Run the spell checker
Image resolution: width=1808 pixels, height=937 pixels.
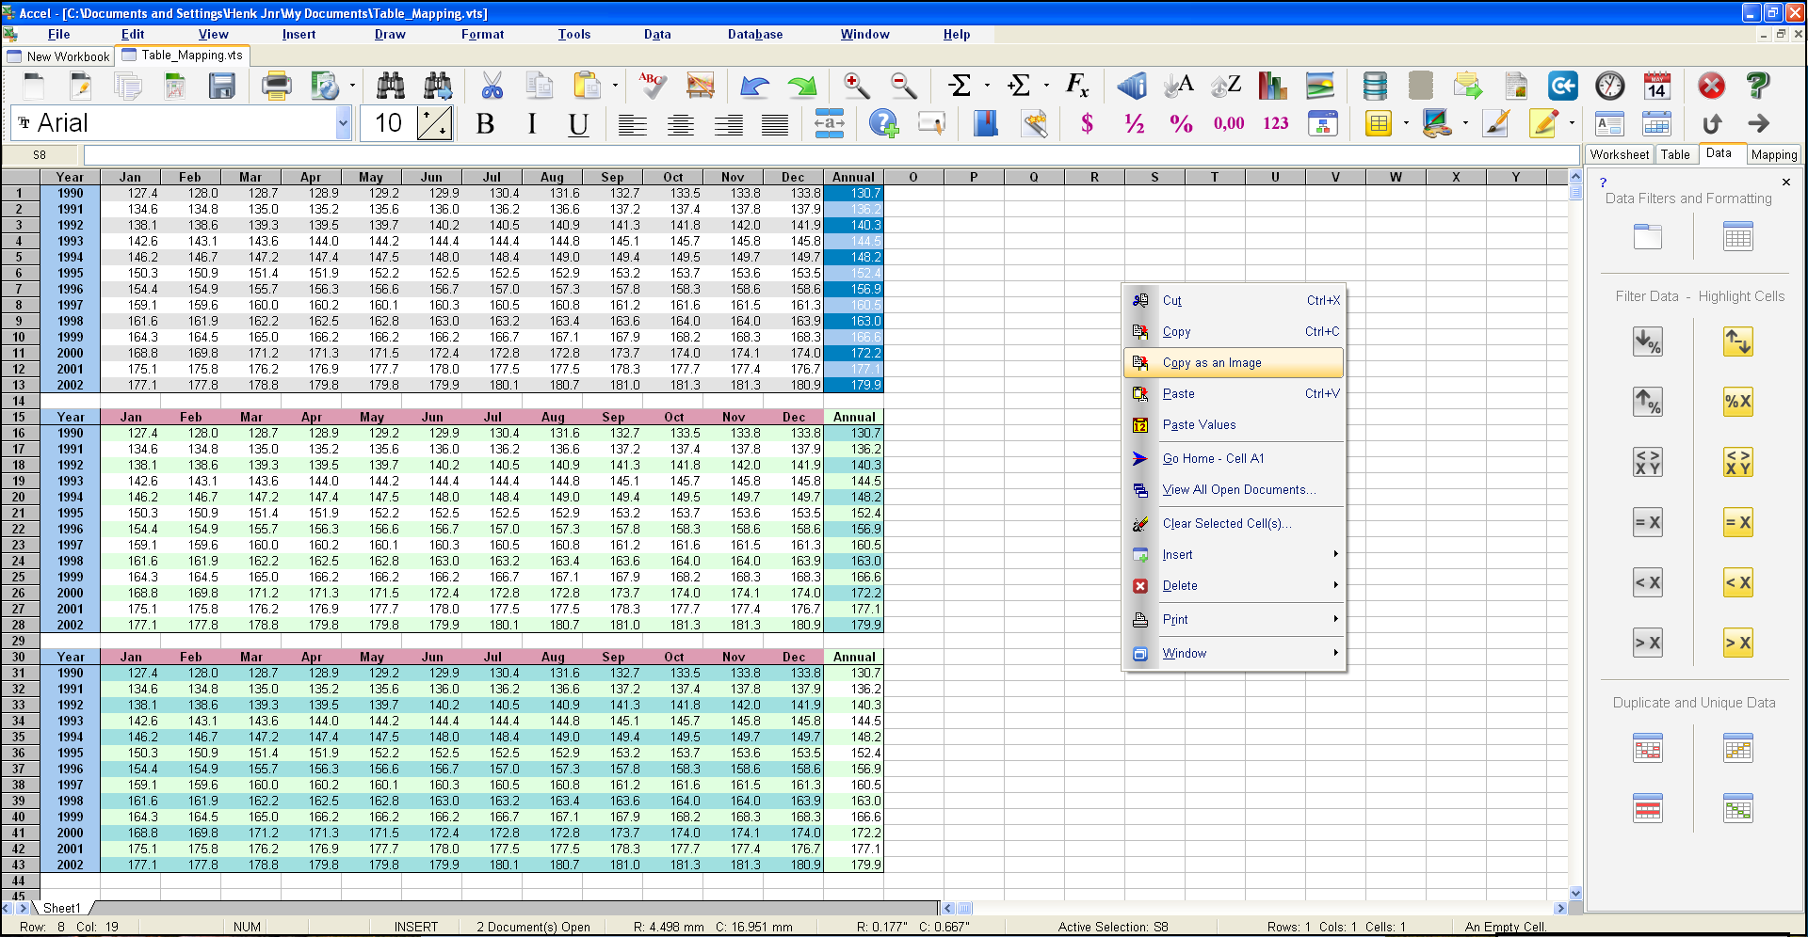(x=651, y=86)
